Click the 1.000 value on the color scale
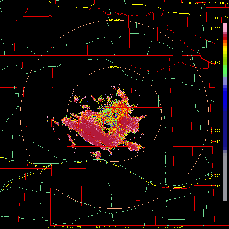Image resolution: width=229 pixels, height=229 pixels. point(216,28)
